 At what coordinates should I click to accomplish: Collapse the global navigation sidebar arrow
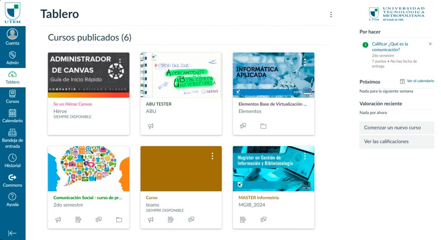click(12, 233)
